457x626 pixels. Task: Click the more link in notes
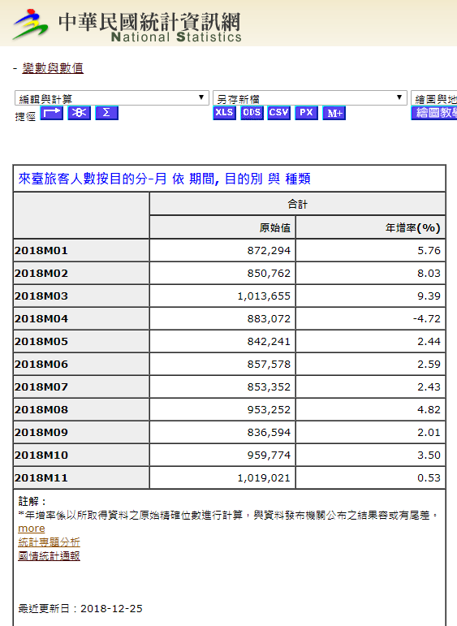point(32,529)
